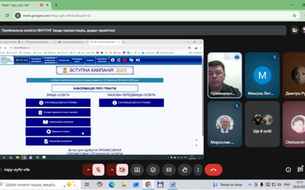
Task: Raise hand using the hand icon
Action: [185, 169]
